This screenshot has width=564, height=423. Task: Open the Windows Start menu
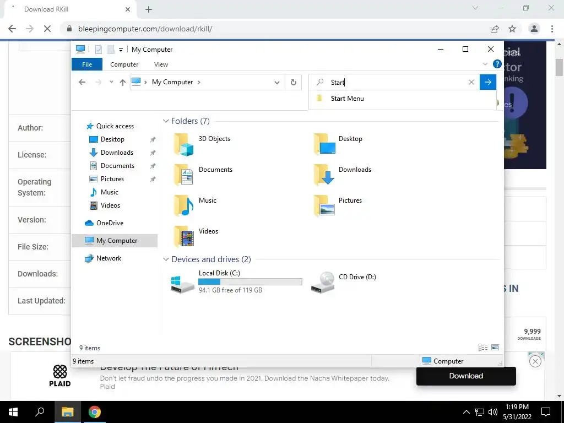pos(13,412)
